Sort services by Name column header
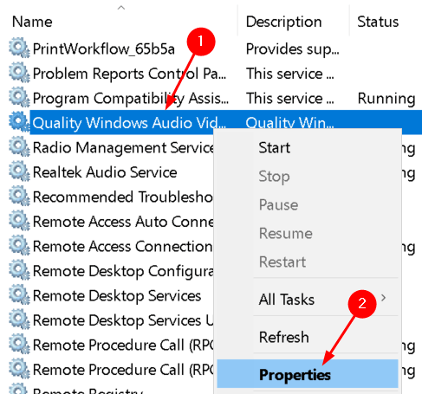The width and height of the screenshot is (422, 394). pyautogui.click(x=32, y=22)
